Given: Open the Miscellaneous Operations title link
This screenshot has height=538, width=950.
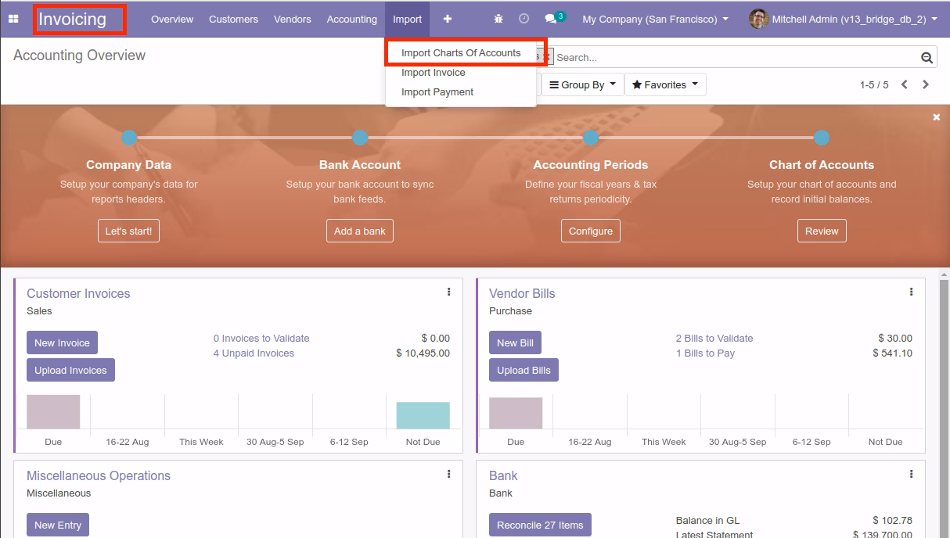Looking at the screenshot, I should [x=99, y=475].
